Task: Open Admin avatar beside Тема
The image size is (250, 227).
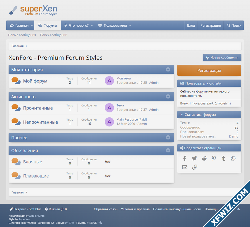Action: pyautogui.click(x=109, y=108)
